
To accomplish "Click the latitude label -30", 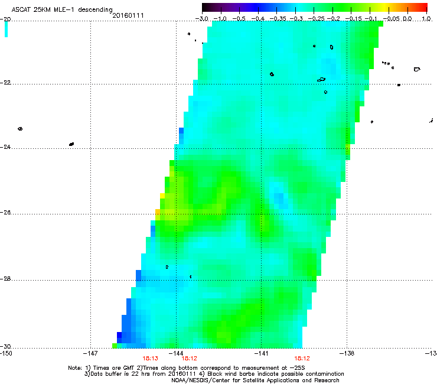I will pyautogui.click(x=5, y=346).
